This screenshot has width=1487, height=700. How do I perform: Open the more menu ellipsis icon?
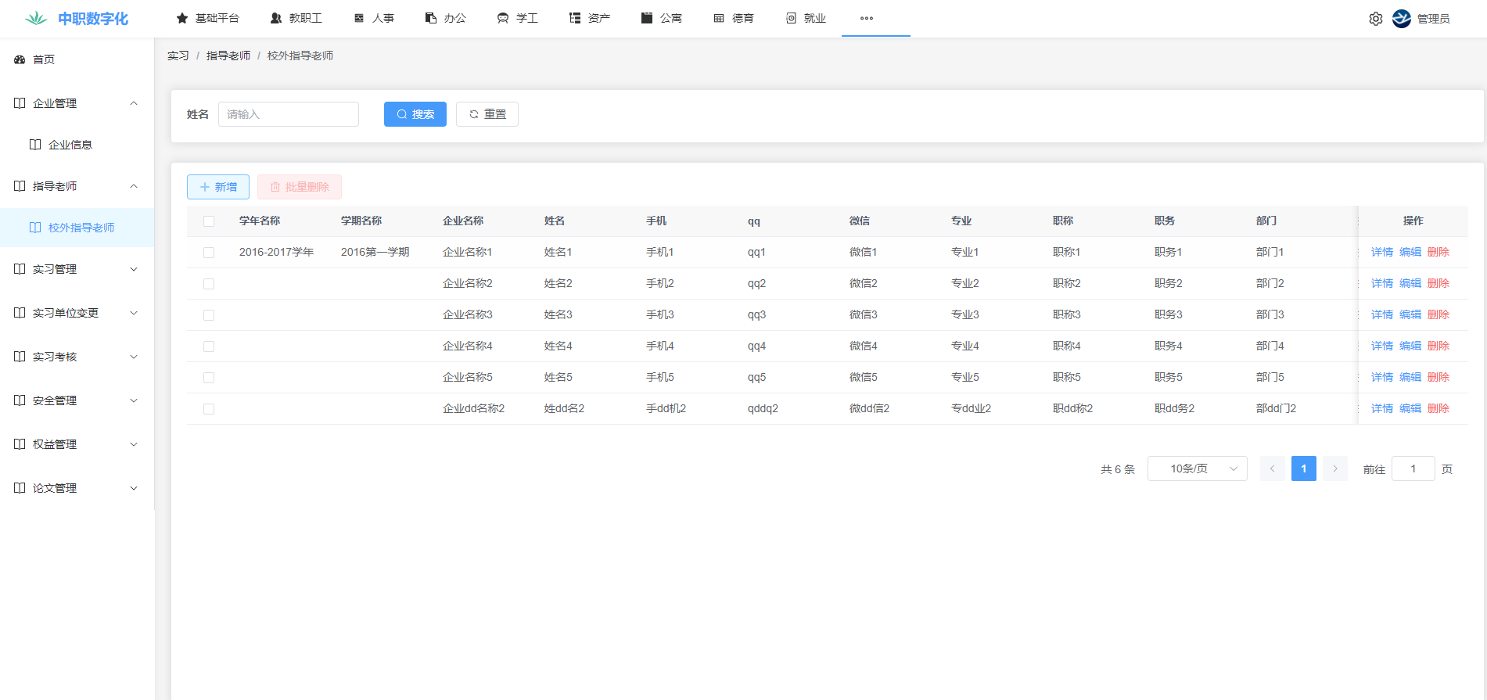click(x=866, y=18)
